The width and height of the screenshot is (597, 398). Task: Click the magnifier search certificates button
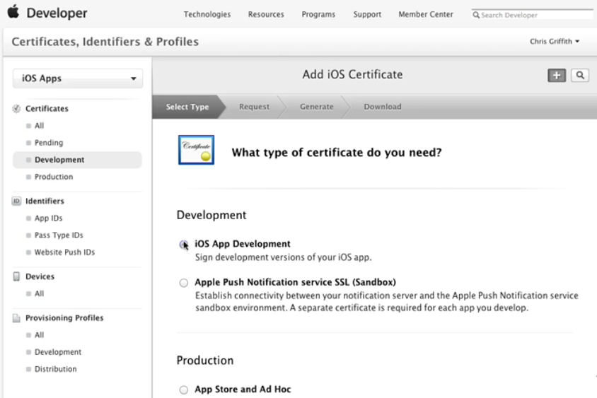[580, 76]
